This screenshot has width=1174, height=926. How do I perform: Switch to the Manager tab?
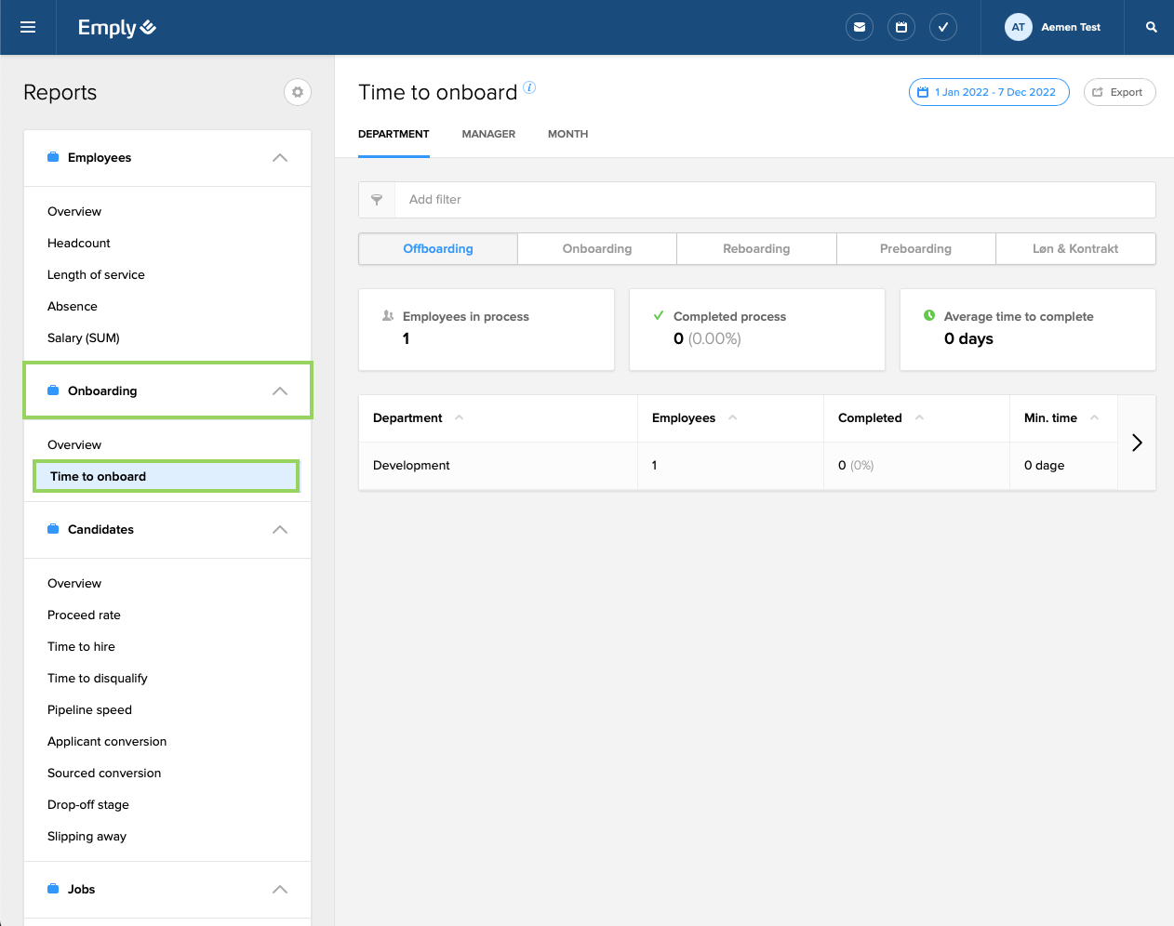(x=488, y=134)
